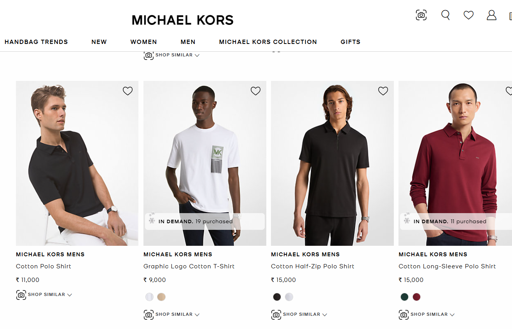512x329 pixels.
Task: Open the Graphic Logo T-Shirt product image
Action: coord(205,163)
